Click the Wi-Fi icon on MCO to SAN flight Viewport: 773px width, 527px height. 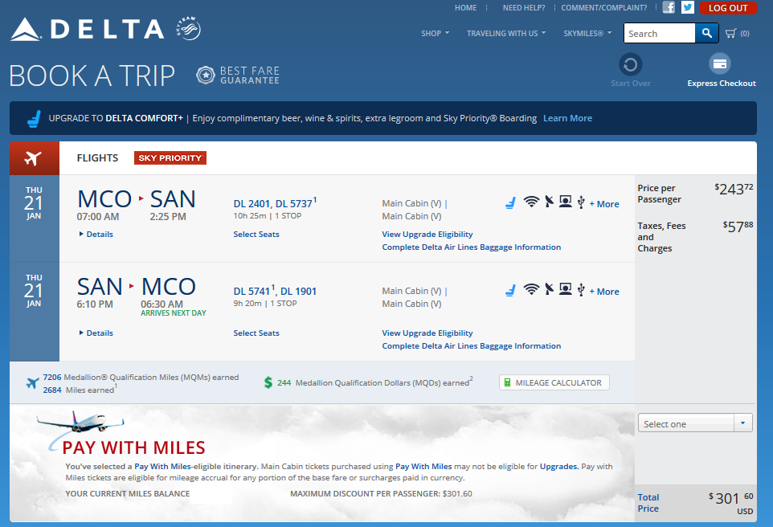pyautogui.click(x=530, y=202)
